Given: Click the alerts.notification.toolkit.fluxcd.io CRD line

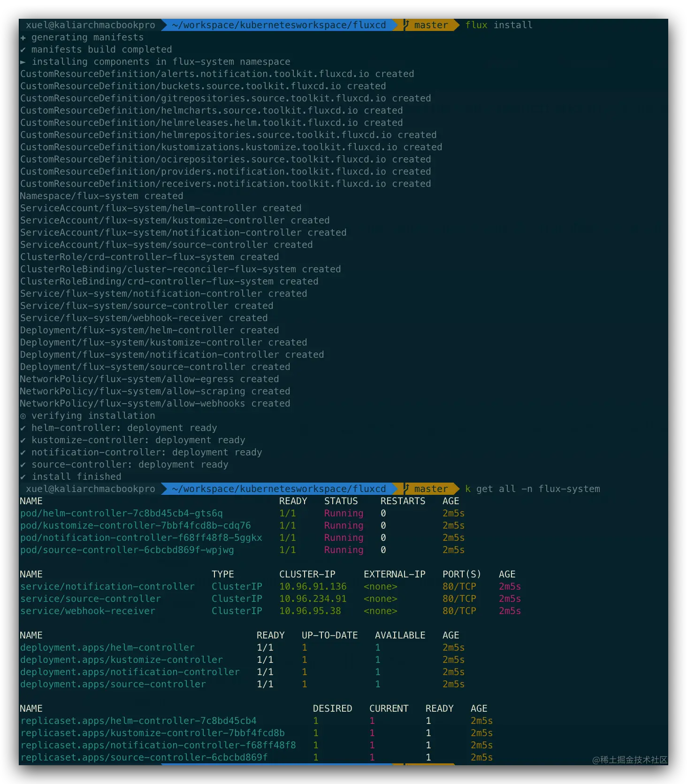Looking at the screenshot, I should [217, 74].
